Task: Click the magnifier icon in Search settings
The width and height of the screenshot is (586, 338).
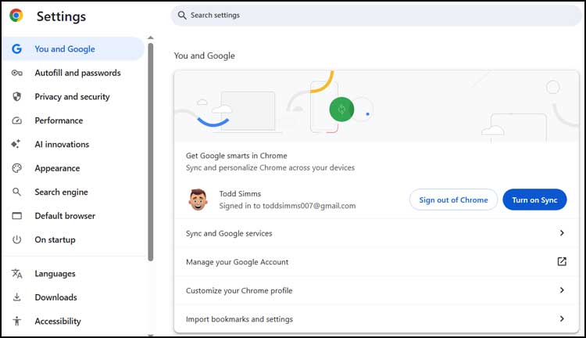Action: point(182,16)
